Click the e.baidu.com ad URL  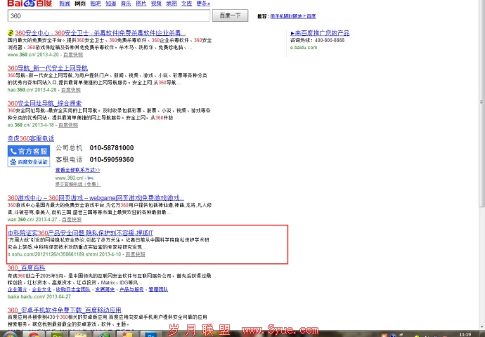click(x=304, y=48)
